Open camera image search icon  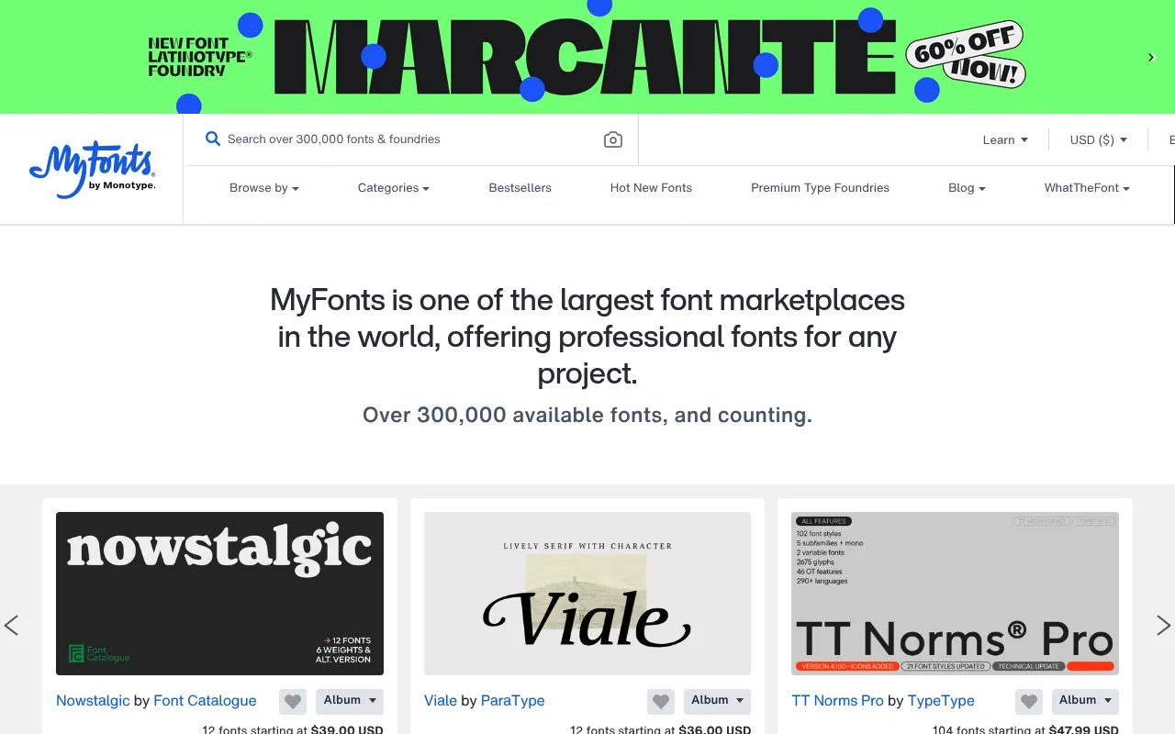coord(613,139)
